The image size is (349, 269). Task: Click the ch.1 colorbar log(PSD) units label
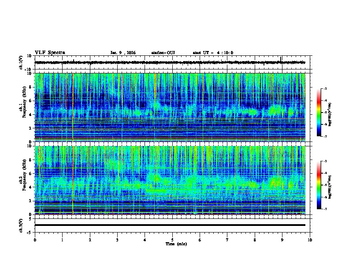[330, 114]
